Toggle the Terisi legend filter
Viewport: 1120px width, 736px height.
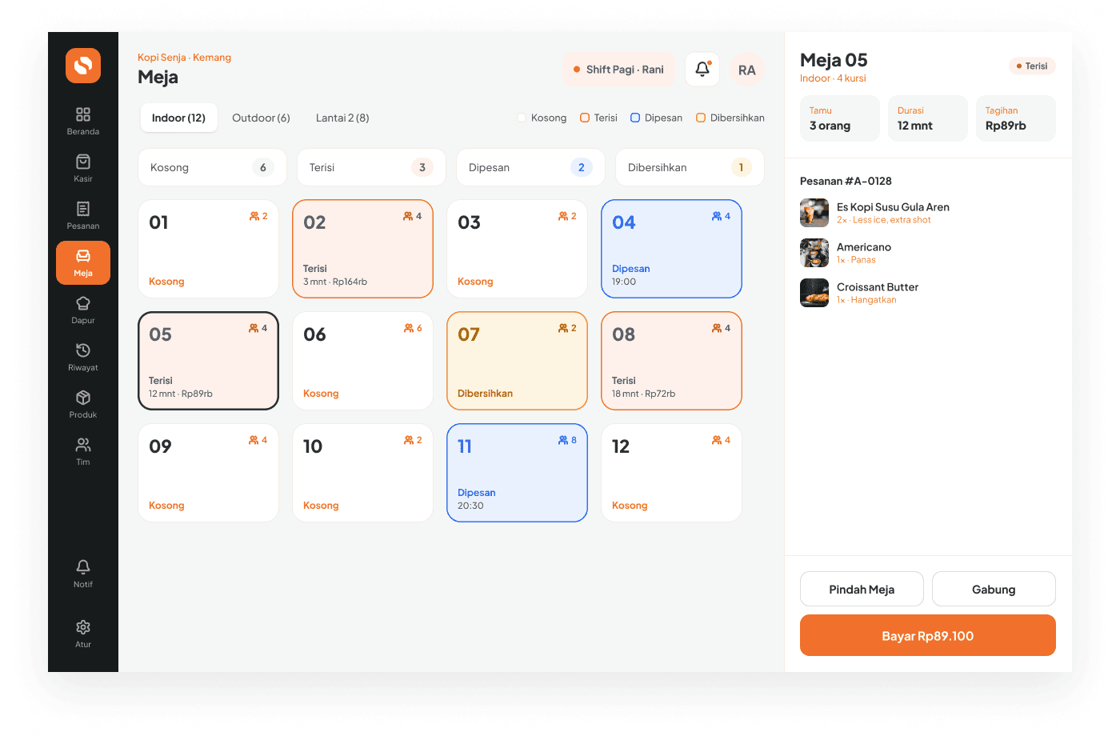[x=598, y=118]
